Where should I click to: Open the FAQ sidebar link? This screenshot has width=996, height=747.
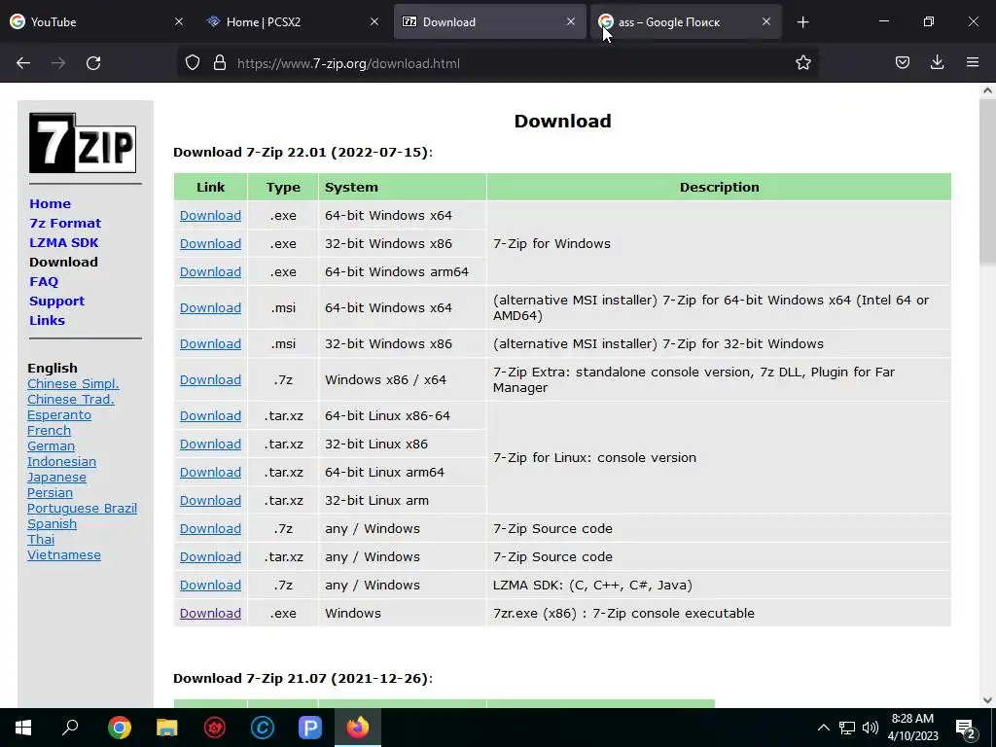click(x=44, y=281)
